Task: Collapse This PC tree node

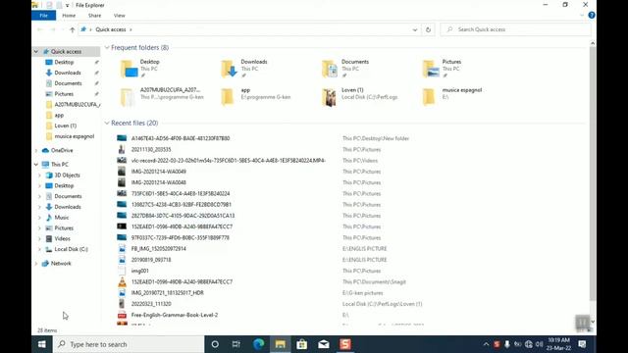Action: pos(36,165)
